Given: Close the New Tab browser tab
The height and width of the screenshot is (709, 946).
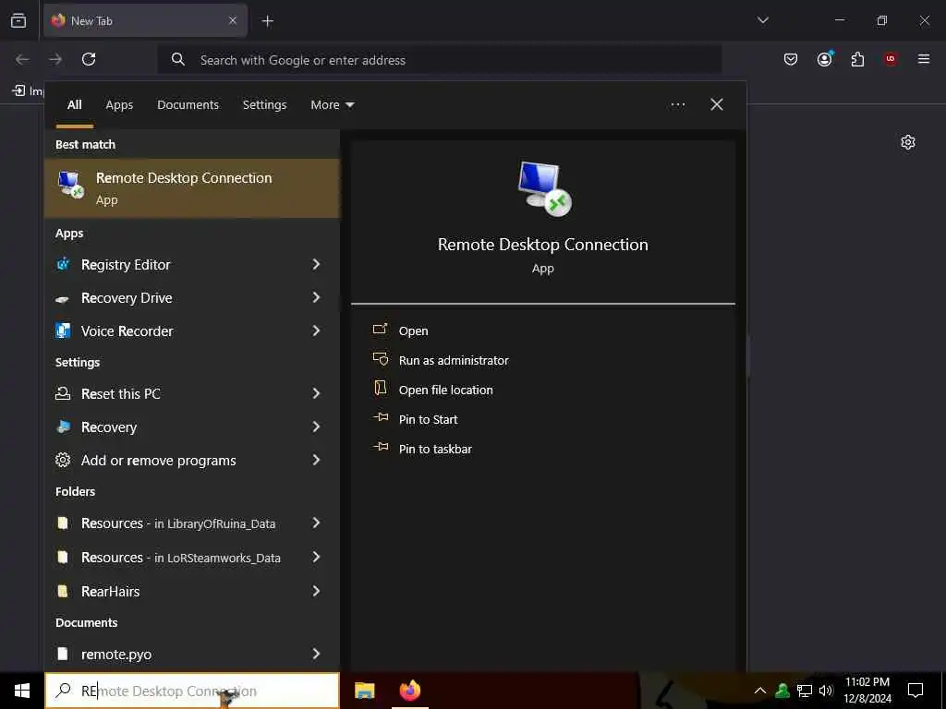Looking at the screenshot, I should click(233, 20).
